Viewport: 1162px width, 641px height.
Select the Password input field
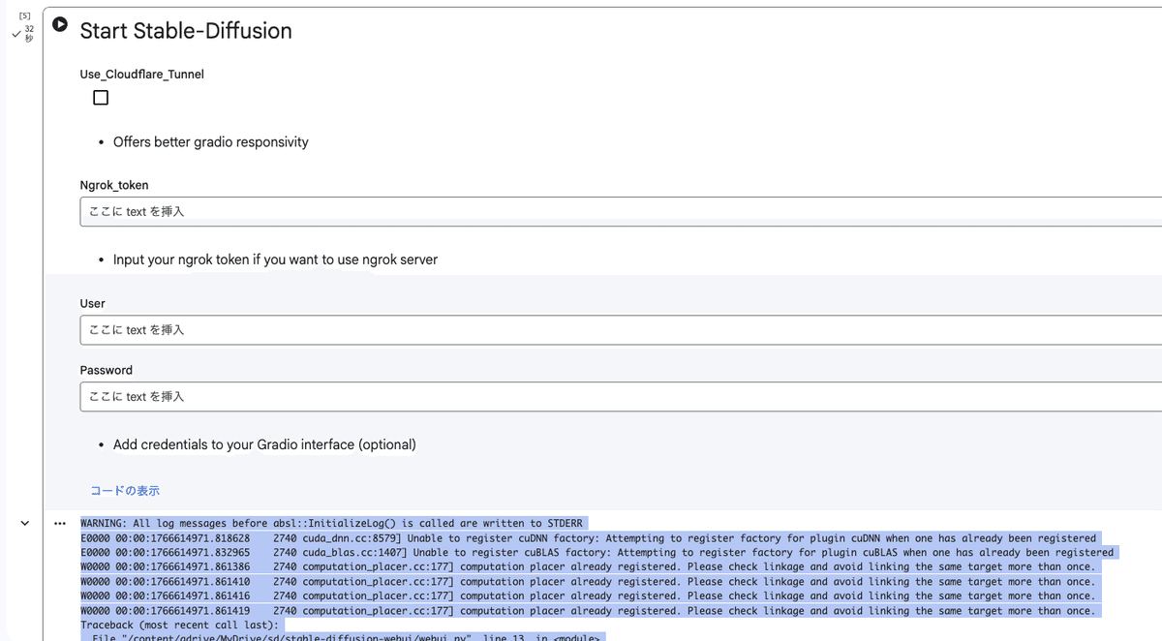point(387,396)
